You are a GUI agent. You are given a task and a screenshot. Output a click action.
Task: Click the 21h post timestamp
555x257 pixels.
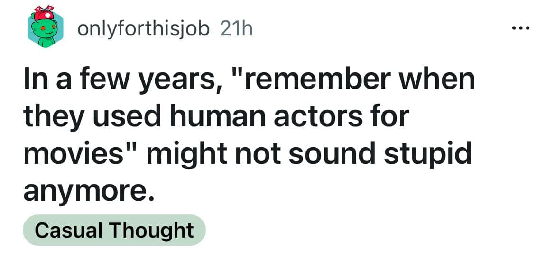pyautogui.click(x=236, y=30)
